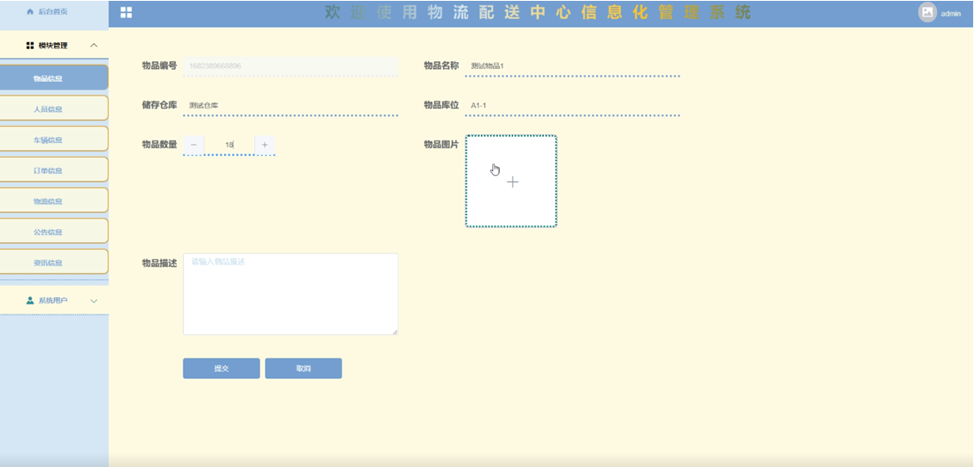Click the admin avatar image icon
The height and width of the screenshot is (467, 974).
927,12
